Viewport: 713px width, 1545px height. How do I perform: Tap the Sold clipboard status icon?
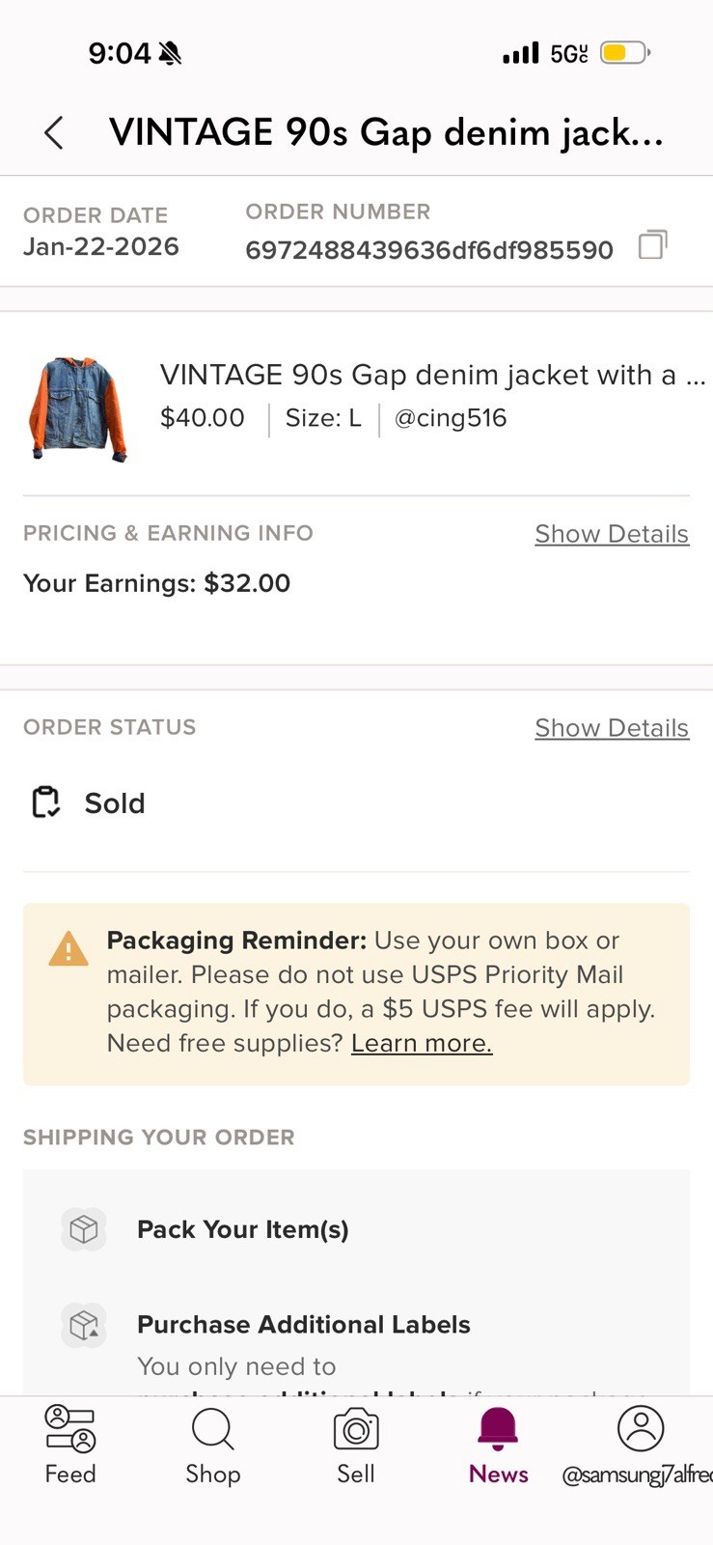(x=45, y=802)
